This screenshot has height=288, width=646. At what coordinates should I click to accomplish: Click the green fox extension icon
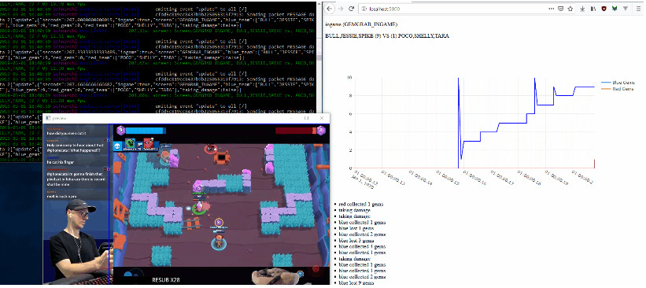615,9
